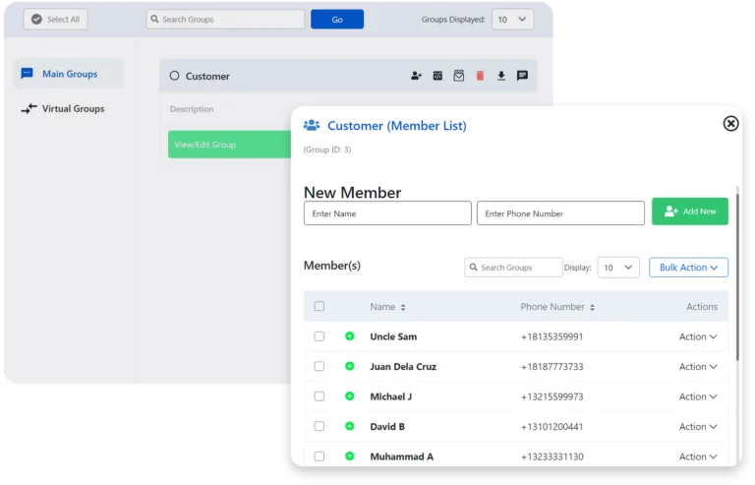Click green plus icon next to Michael J
The height and width of the screenshot is (485, 755).
pos(350,395)
